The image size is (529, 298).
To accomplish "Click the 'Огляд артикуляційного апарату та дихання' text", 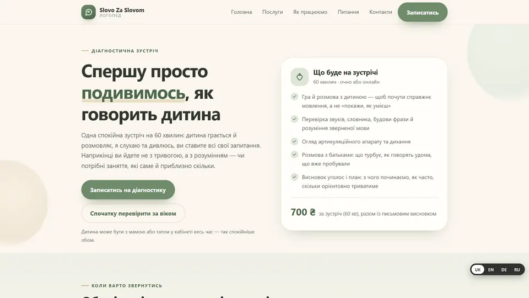I will pos(356,142).
